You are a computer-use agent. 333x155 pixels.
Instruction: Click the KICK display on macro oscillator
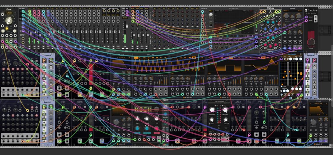[143, 109]
